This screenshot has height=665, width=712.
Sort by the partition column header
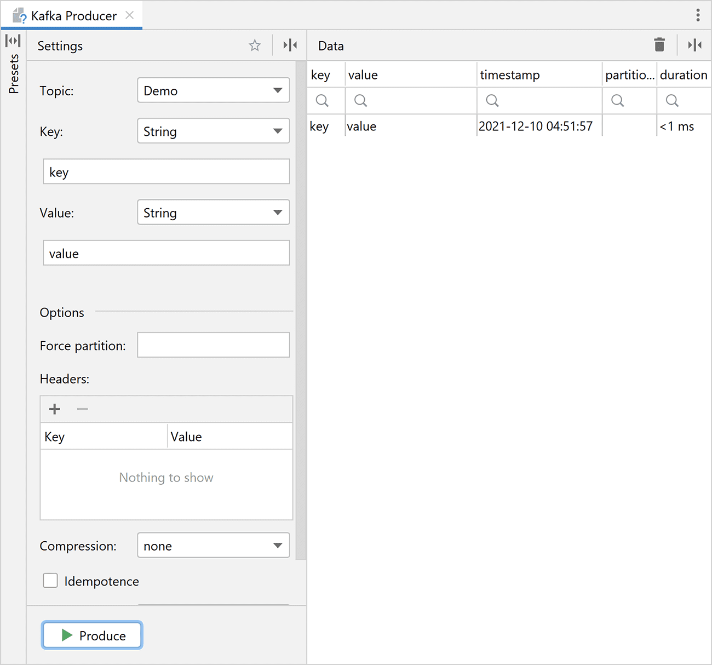point(629,74)
